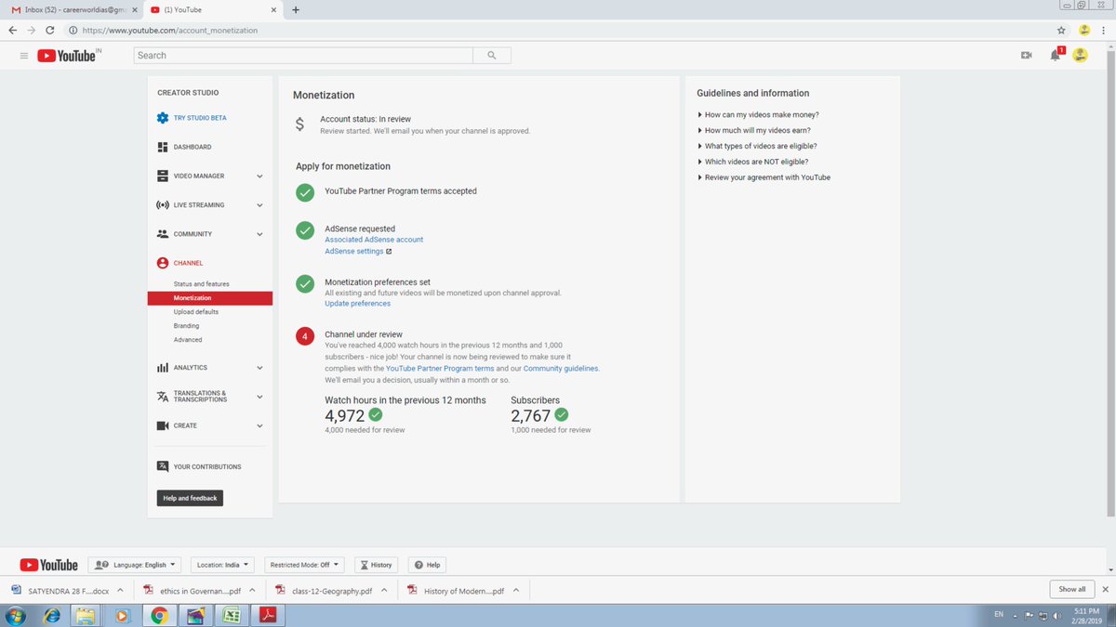The width and height of the screenshot is (1116, 627).
Task: Reload the page with refresh icon
Action: click(49, 31)
